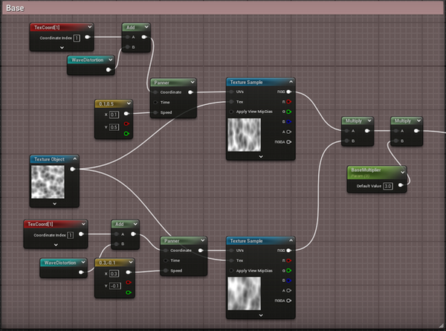Click the green pin on 0.1,0.5 constant node
The height and width of the screenshot is (331, 446).
pos(126,133)
